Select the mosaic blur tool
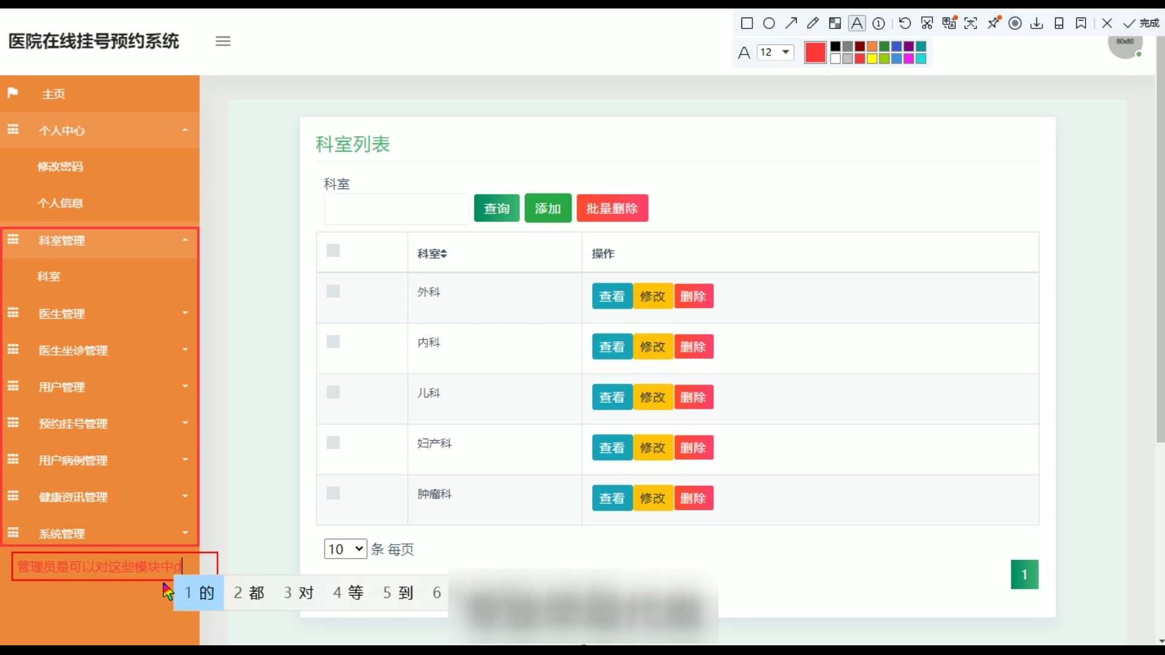 (x=835, y=23)
